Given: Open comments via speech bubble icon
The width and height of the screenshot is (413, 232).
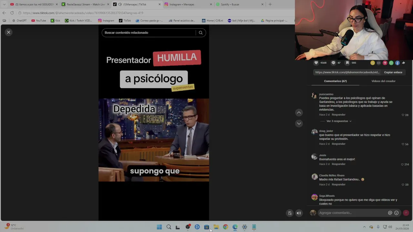Looking at the screenshot, I should click(333, 63).
